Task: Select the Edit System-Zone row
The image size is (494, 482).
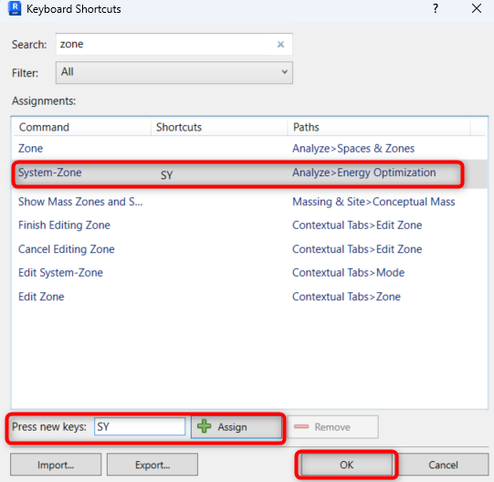Action: 249,273
